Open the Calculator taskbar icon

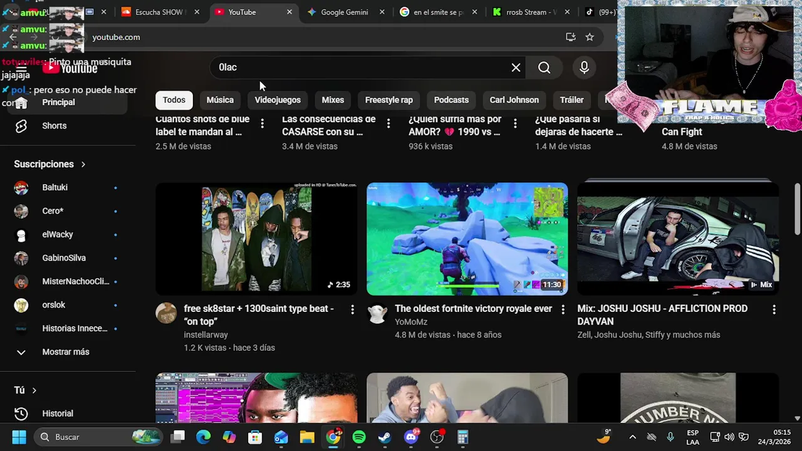click(463, 437)
